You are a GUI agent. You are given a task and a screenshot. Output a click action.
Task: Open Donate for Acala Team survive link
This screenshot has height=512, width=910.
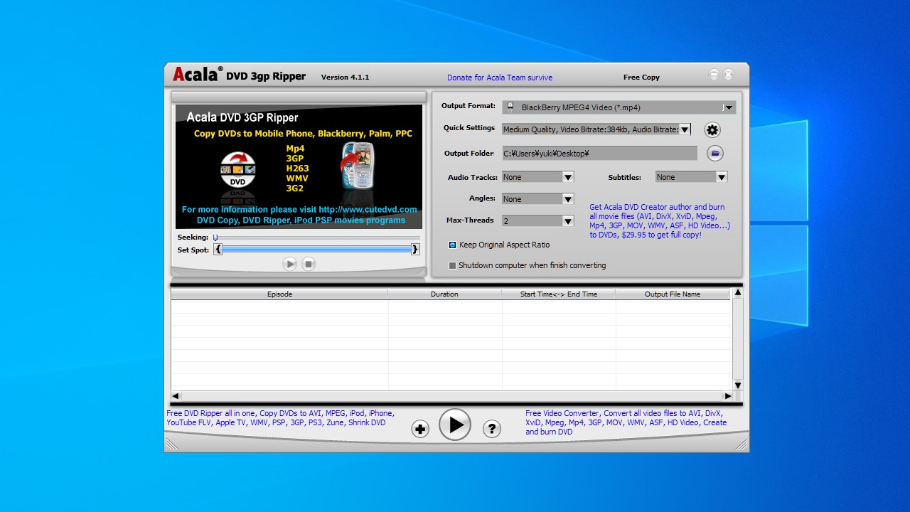click(x=500, y=78)
